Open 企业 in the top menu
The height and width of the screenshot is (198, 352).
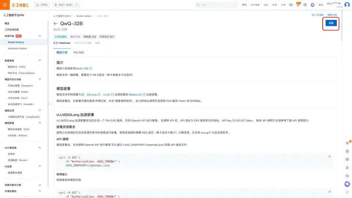(x=266, y=5)
